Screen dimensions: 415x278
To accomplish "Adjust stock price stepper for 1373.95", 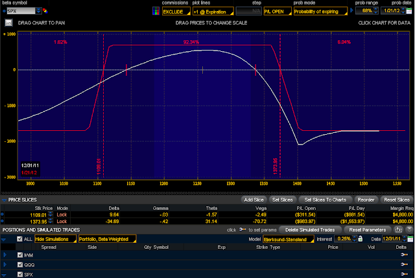I will pyautogui.click(x=51, y=221).
